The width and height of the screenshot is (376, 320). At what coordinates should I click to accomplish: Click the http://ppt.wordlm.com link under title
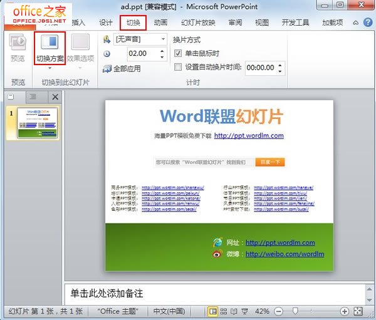pyautogui.click(x=249, y=136)
